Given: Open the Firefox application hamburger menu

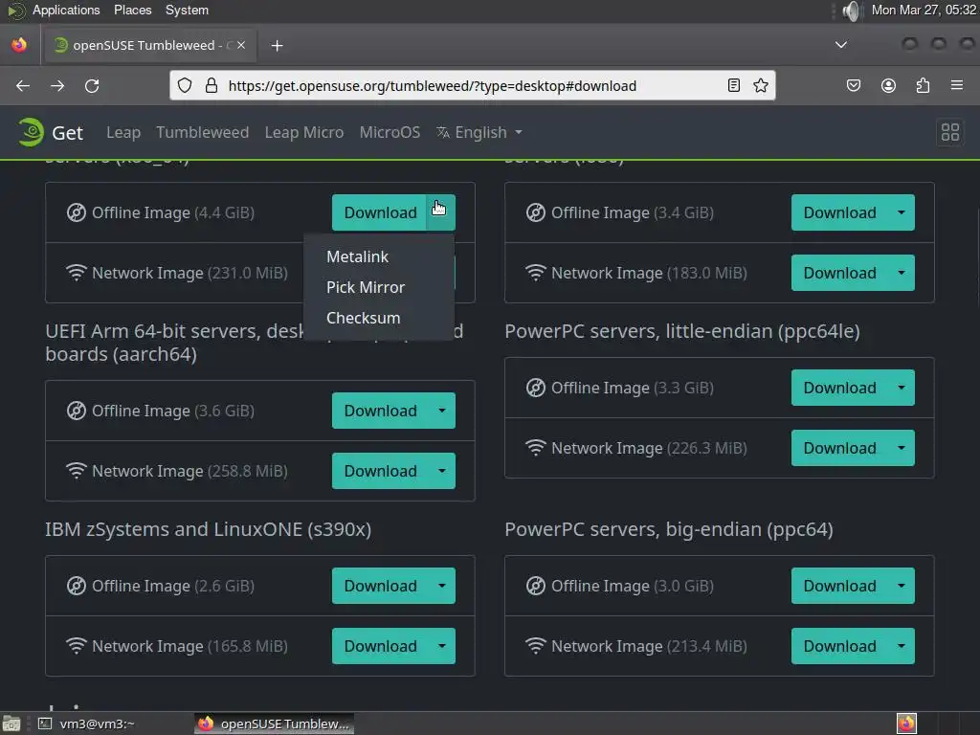Looking at the screenshot, I should coord(957,85).
